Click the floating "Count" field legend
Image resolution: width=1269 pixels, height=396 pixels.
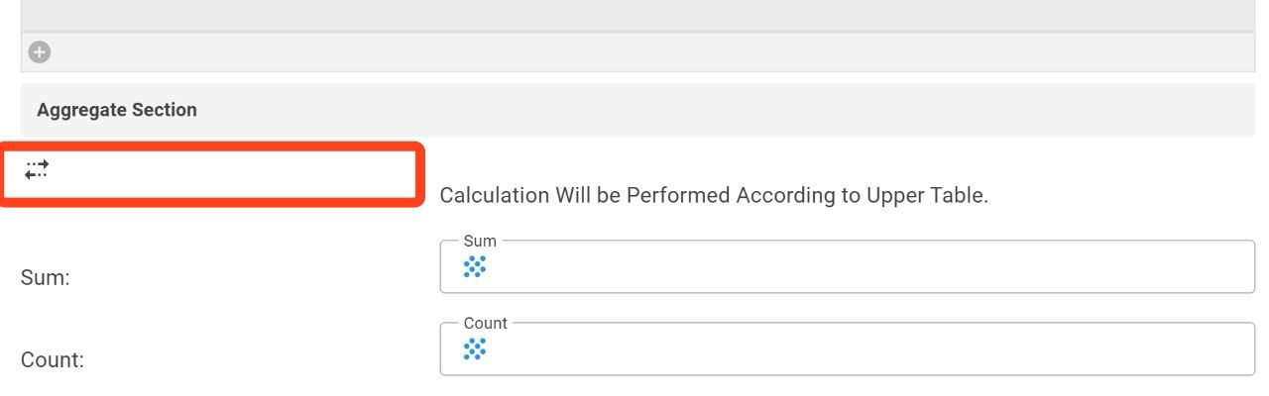click(485, 323)
